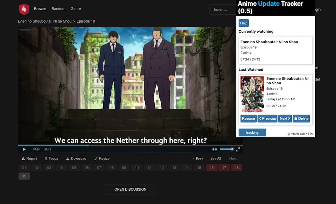Image resolution: width=336 pixels, height=204 pixels.
Task: Select episode 07
Action: (99, 168)
